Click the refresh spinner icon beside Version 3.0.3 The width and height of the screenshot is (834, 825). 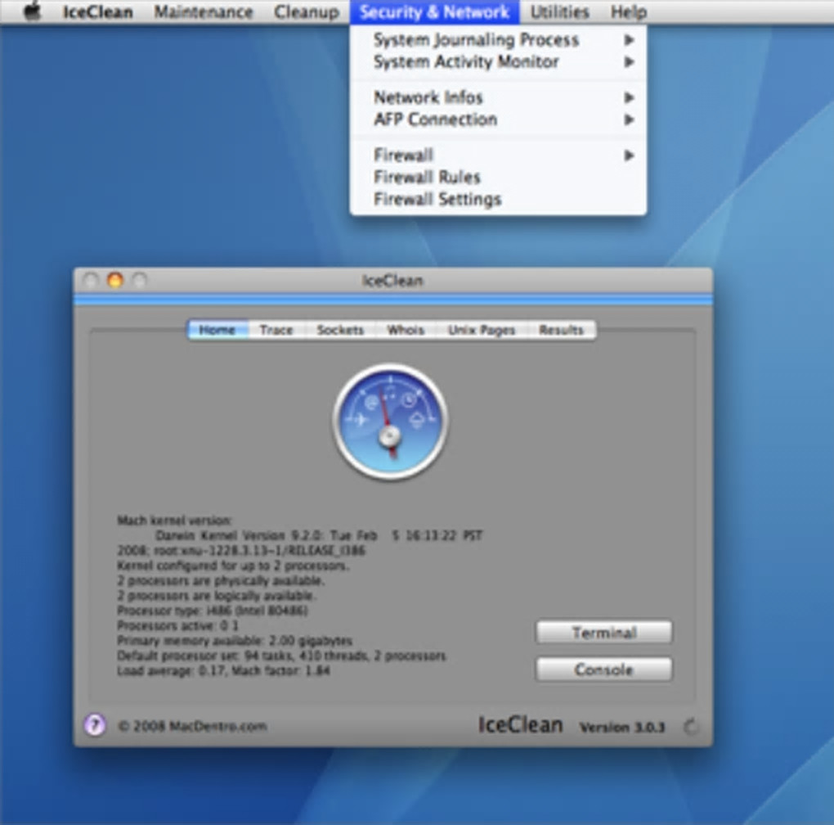690,726
